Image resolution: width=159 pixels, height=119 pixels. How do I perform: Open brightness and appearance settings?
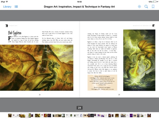tap(139, 7)
